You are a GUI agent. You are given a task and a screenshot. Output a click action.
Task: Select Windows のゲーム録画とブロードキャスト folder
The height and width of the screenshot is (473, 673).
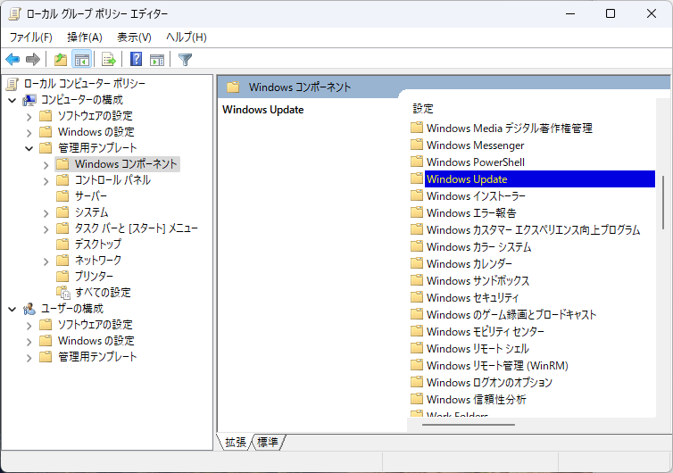(x=511, y=315)
